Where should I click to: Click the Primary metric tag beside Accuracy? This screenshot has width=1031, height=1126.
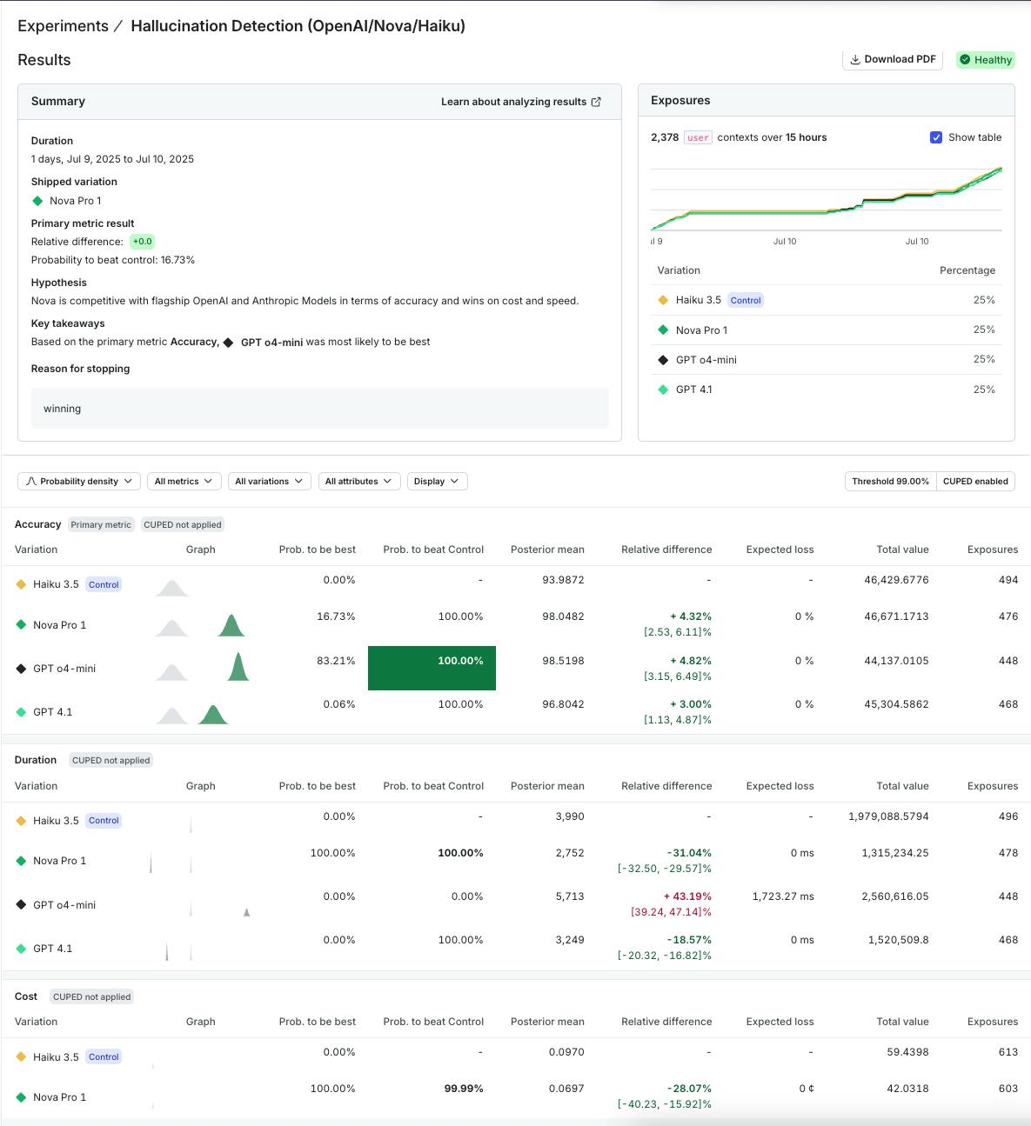pyautogui.click(x=101, y=524)
